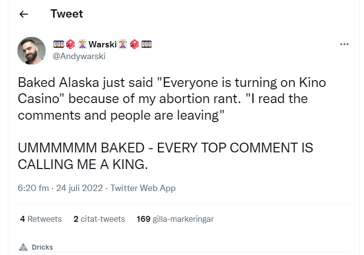This screenshot has height=255, width=364.
Task: Click the slot machine emoji after Warski
Action: [x=146, y=44]
